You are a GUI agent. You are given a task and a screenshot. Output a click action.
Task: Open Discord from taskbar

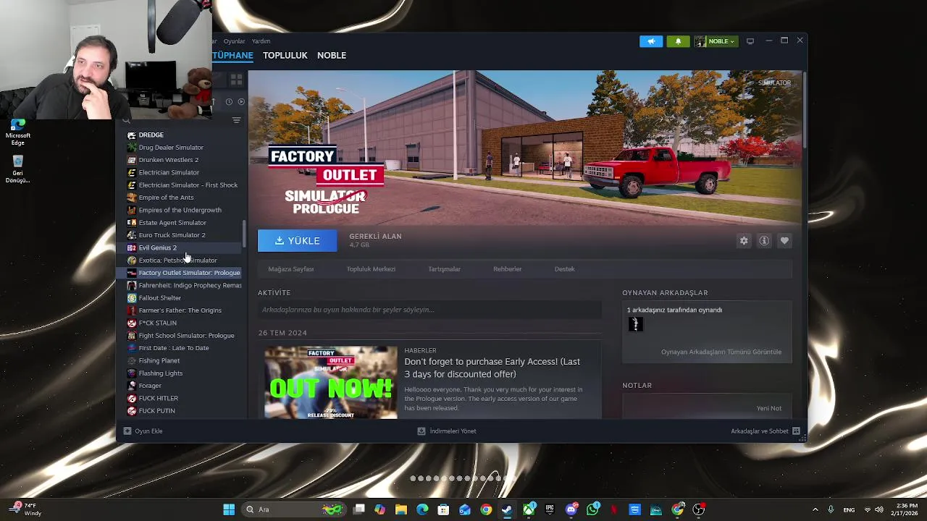tap(571, 509)
